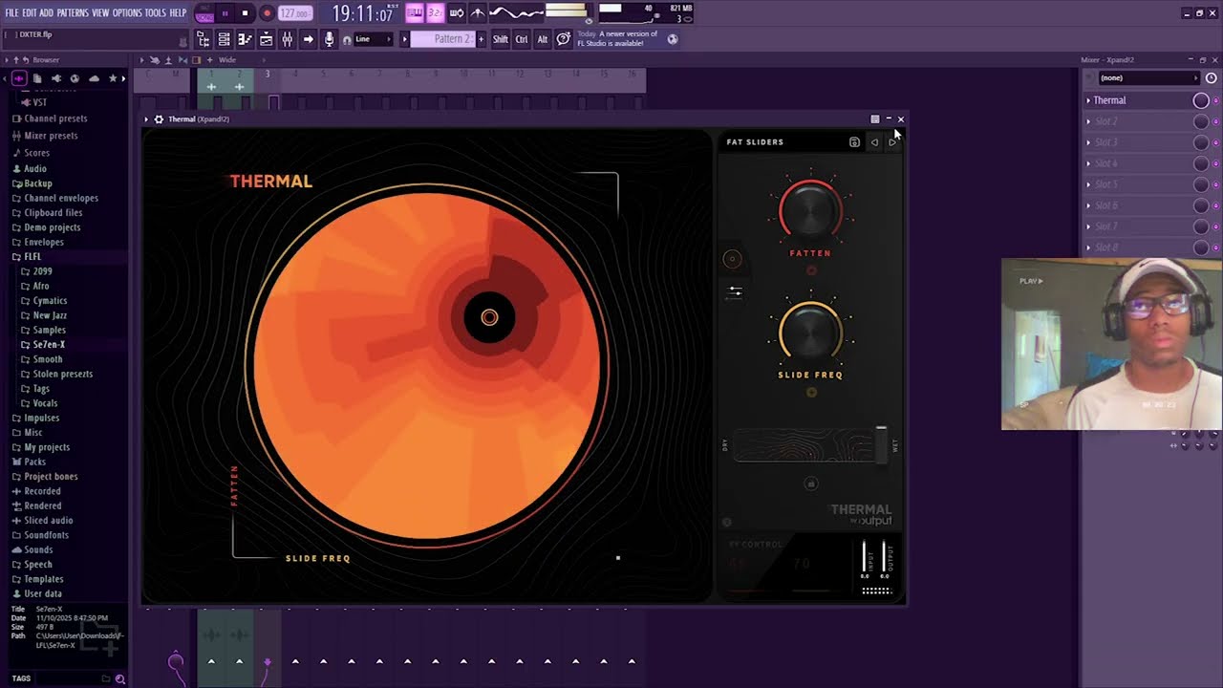This screenshot has width=1223, height=688.
Task: Click the globe news icon in toolbar
Action: coord(673,39)
